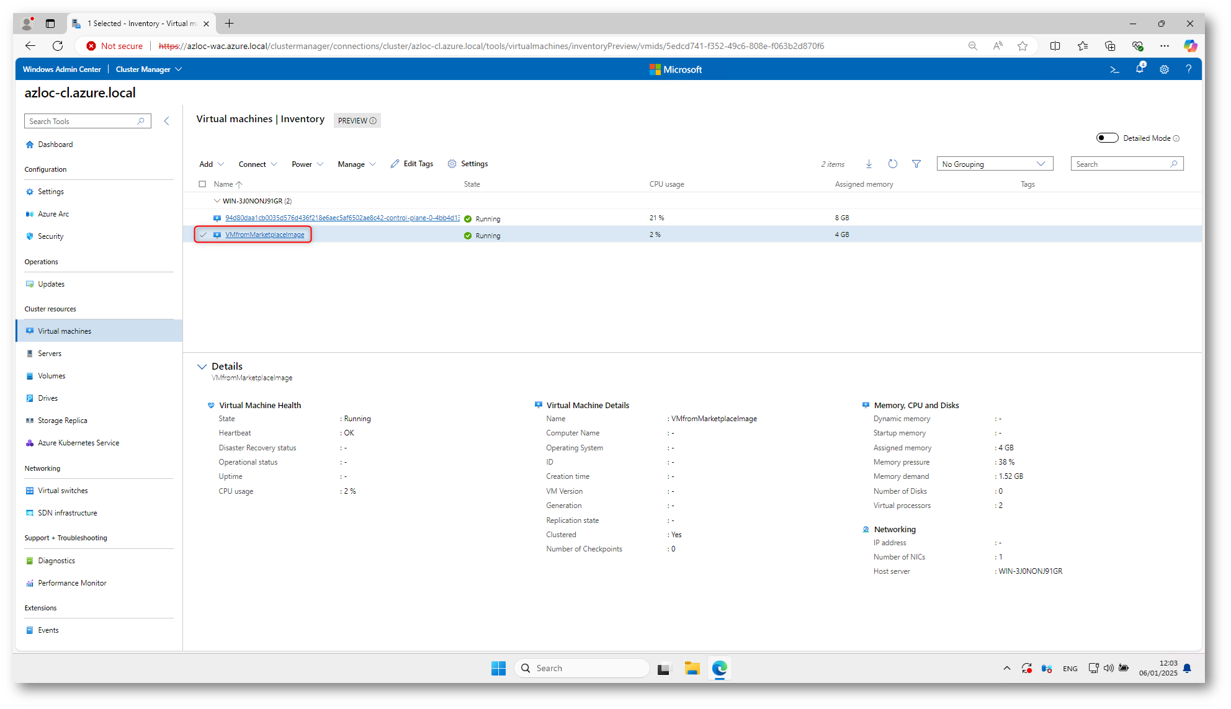Open Cluster Manager dropdown in header

tap(149, 69)
